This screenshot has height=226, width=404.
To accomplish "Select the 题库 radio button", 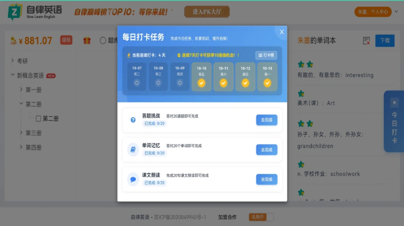I will coord(103,40).
